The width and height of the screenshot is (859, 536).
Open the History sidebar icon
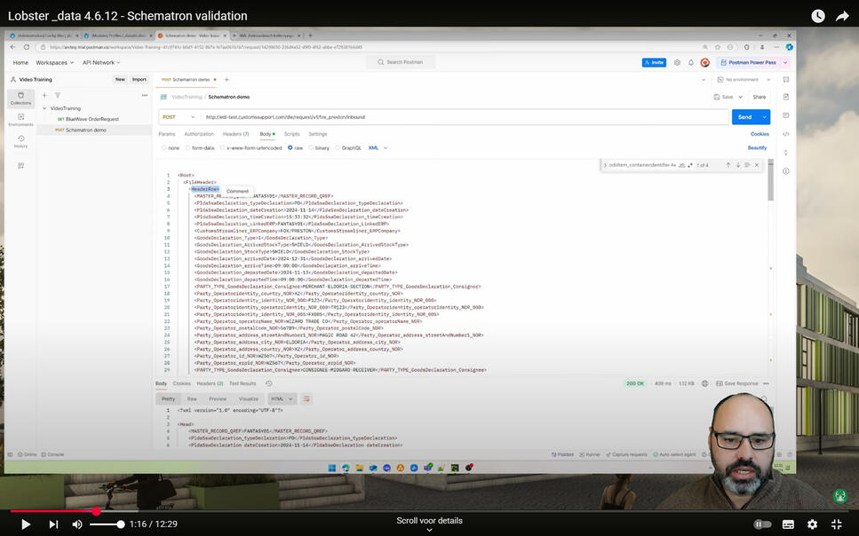[20, 140]
